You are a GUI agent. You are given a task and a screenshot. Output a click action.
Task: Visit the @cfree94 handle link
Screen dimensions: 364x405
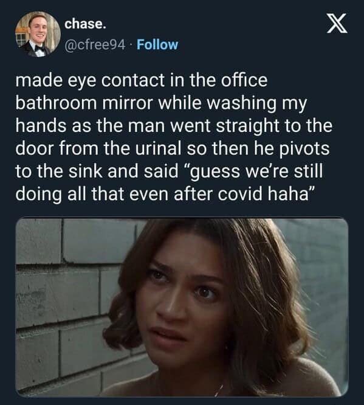(95, 45)
